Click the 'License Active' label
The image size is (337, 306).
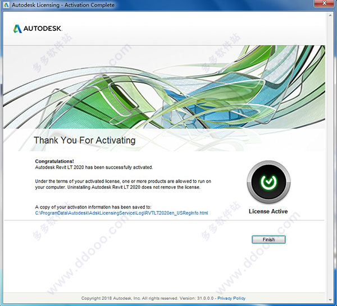point(268,211)
